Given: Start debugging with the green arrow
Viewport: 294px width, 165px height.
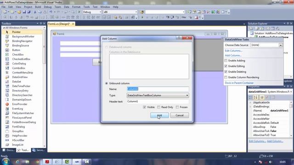Looking at the screenshot, I should pos(79,12).
